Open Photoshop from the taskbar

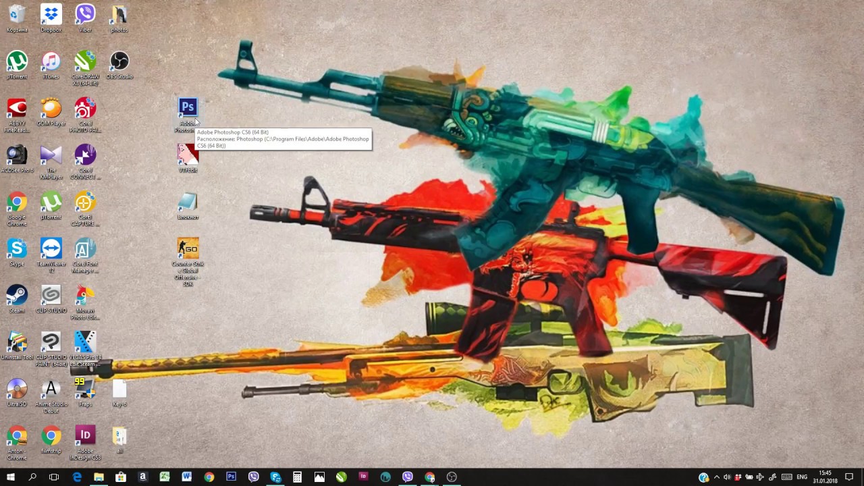[x=231, y=477]
